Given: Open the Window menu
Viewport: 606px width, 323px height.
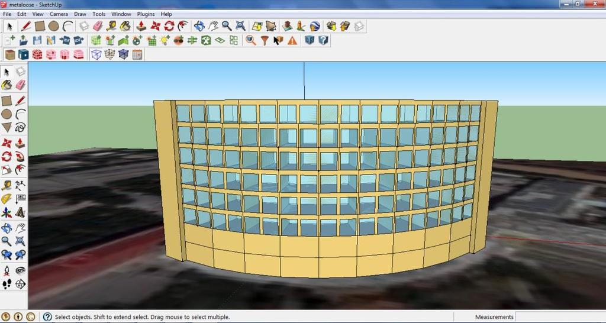Looking at the screenshot, I should click(121, 14).
